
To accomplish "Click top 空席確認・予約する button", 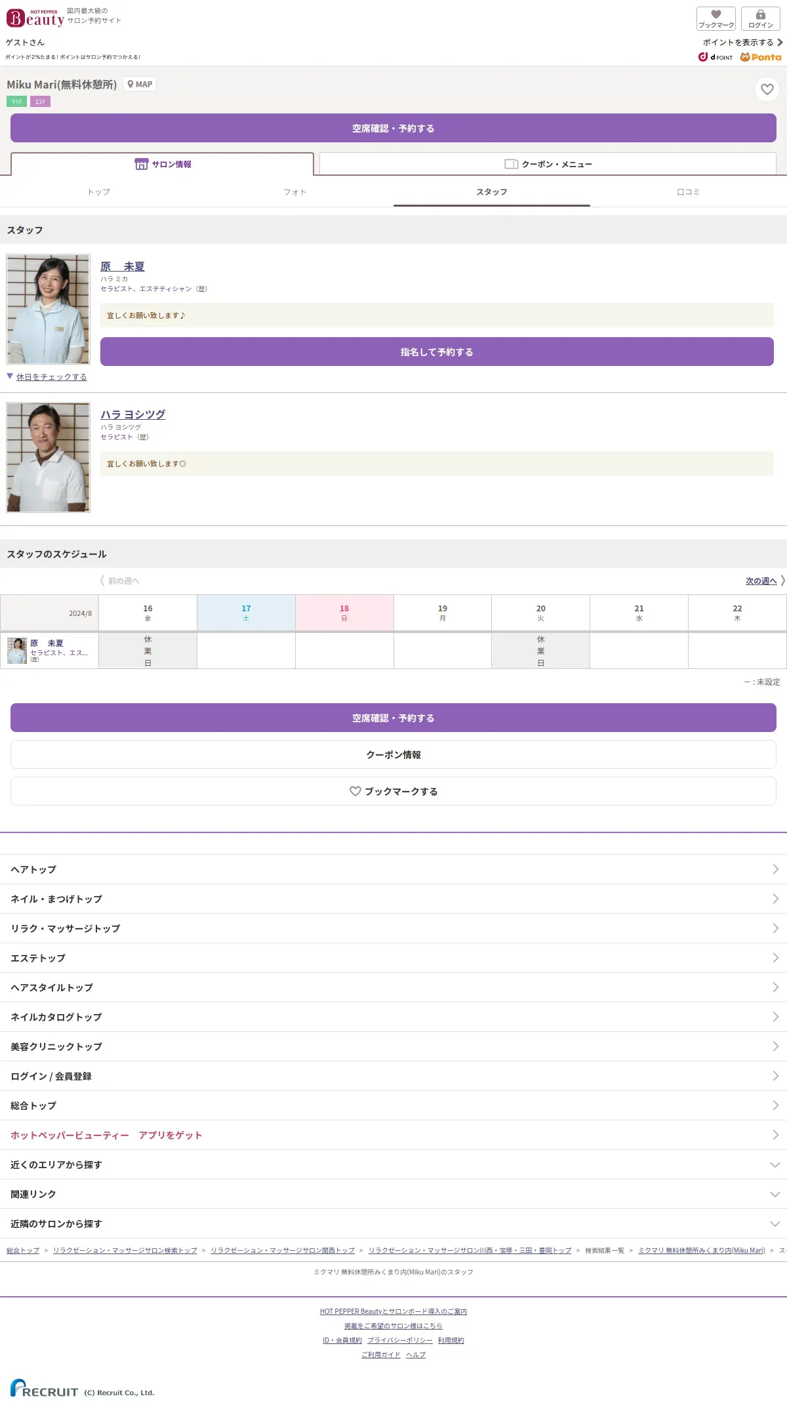I will (393, 128).
